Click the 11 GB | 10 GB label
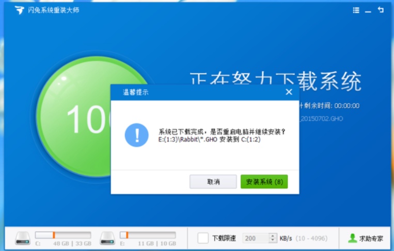Viewport: 394px width, 251px height. click(x=157, y=243)
